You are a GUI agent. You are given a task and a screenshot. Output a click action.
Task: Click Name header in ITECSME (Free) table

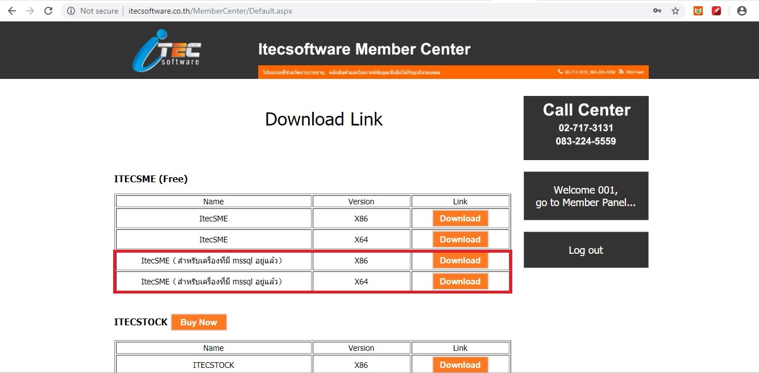214,202
